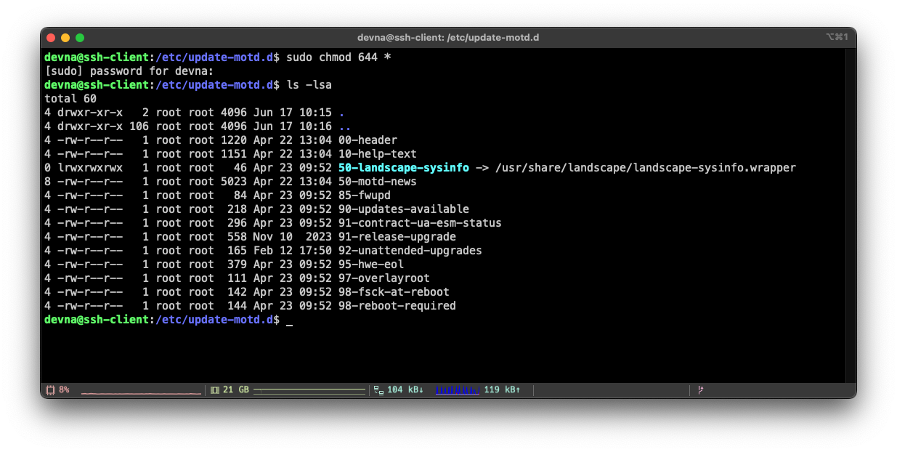The image size is (897, 452).
Task: Click the 95-hwe-eol file name
Action: point(371,265)
